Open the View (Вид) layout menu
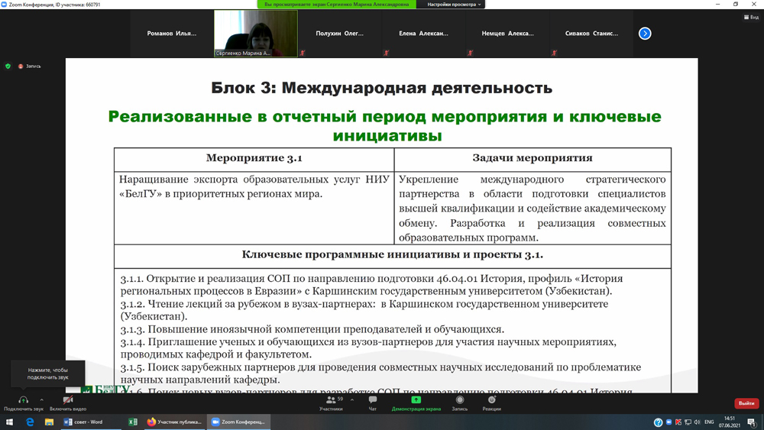The height and width of the screenshot is (430, 764). (x=751, y=17)
